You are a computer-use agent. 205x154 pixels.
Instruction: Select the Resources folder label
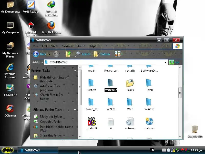coord(111,71)
